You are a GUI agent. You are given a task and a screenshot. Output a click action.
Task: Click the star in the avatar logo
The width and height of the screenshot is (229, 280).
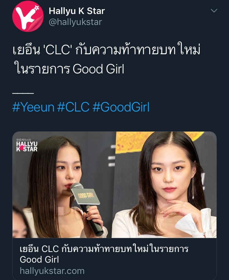point(37,8)
